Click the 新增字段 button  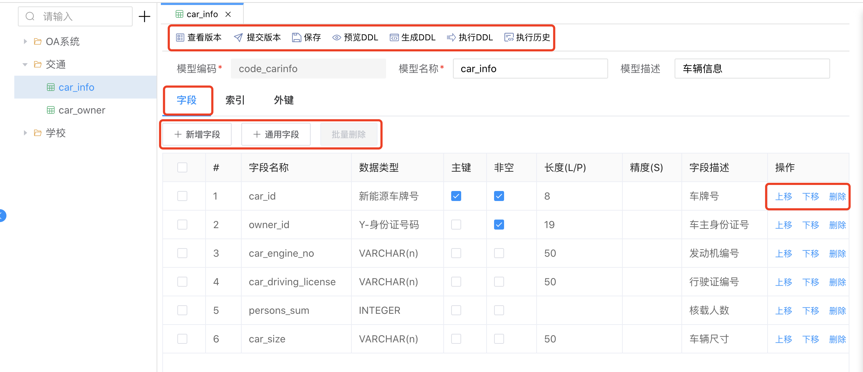point(197,135)
